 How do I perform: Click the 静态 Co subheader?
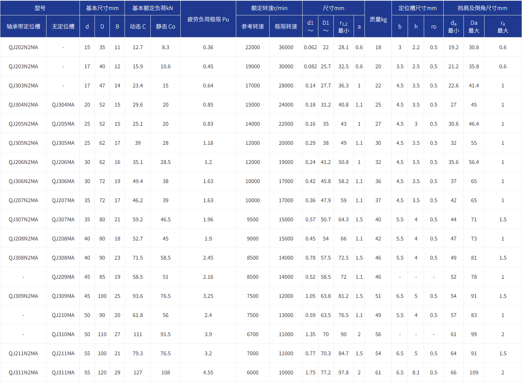coord(165,26)
